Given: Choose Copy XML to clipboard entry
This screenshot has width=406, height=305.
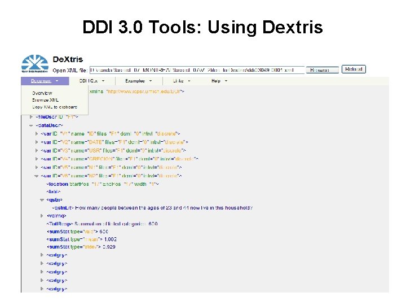Looking at the screenshot, I should pyautogui.click(x=55, y=107).
